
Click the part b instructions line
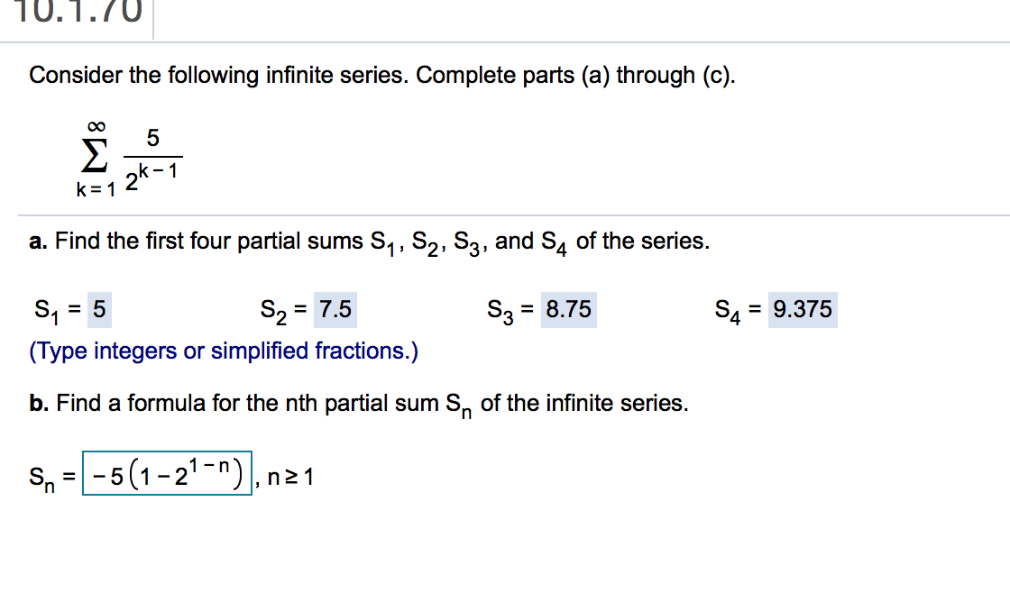(356, 403)
